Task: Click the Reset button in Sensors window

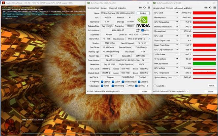Action: click(x=211, y=86)
